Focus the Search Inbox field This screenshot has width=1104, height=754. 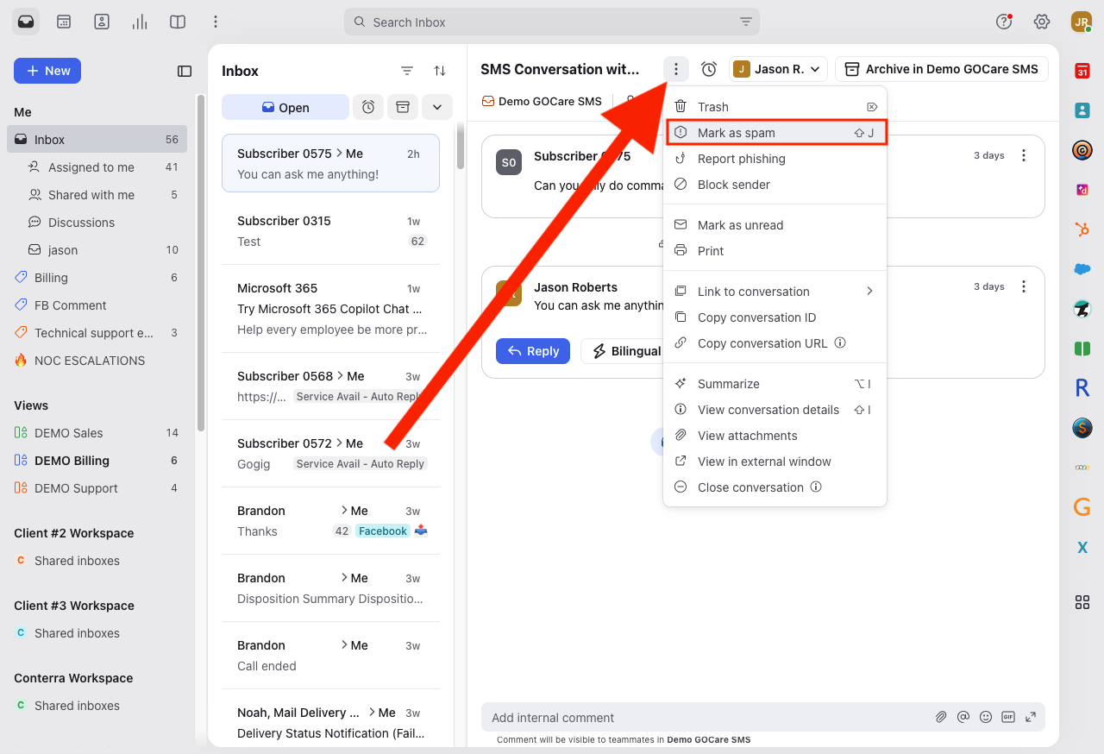pos(552,22)
